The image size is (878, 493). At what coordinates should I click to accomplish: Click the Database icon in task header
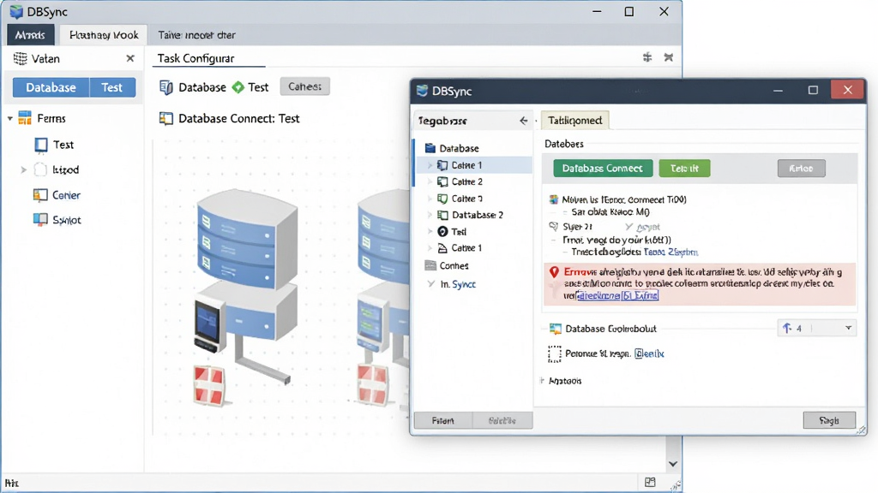click(166, 87)
